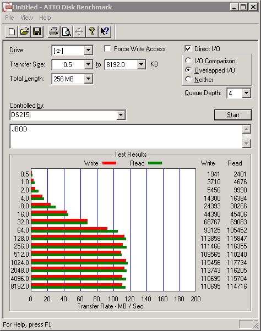Open the File menu

9,18
